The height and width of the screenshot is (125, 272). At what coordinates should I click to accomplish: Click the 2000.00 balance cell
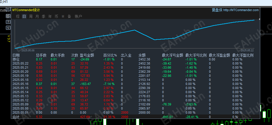click(x=144, y=112)
